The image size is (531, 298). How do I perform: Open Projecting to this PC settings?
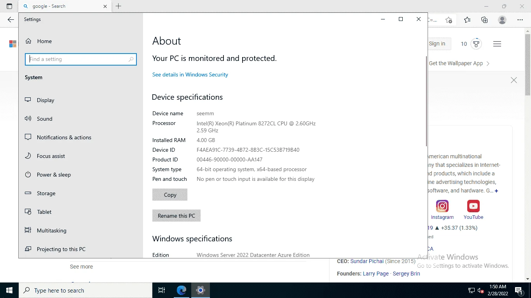coord(55,249)
